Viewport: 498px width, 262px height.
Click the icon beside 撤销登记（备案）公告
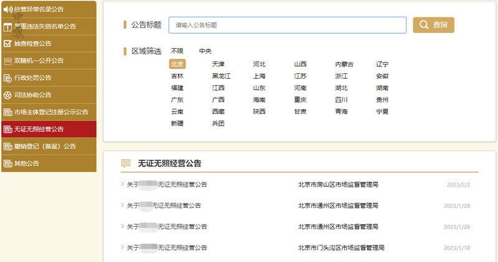click(7, 147)
